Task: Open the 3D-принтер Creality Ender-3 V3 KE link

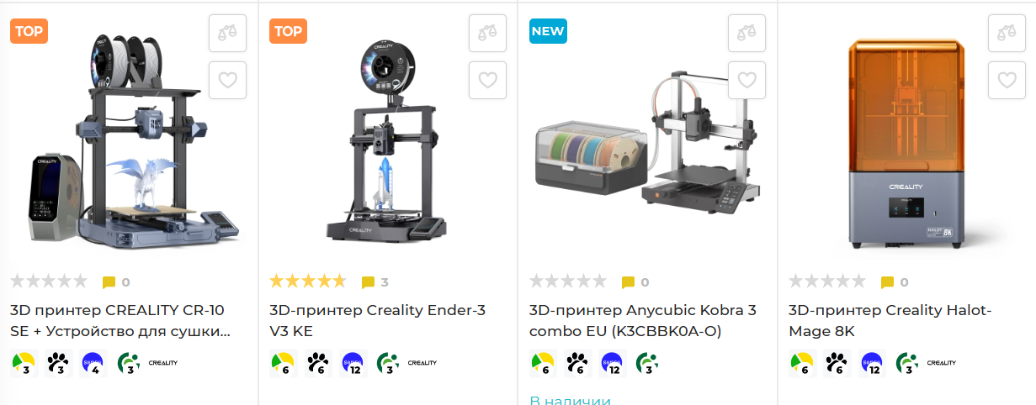Action: click(x=377, y=321)
